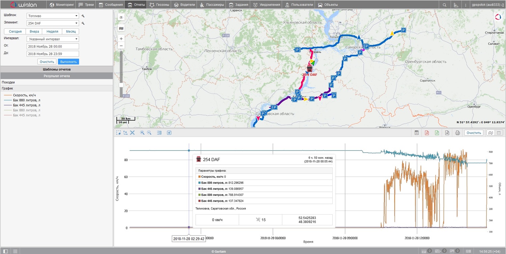Zoom in the map with plus button

[x=121, y=38]
